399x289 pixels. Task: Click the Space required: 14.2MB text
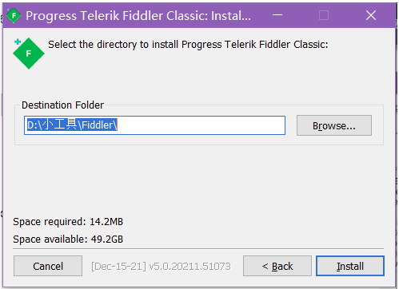pyautogui.click(x=68, y=222)
